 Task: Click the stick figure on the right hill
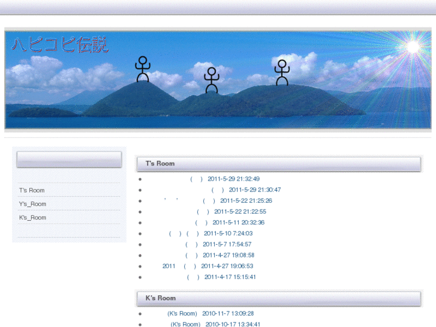pyautogui.click(x=282, y=73)
